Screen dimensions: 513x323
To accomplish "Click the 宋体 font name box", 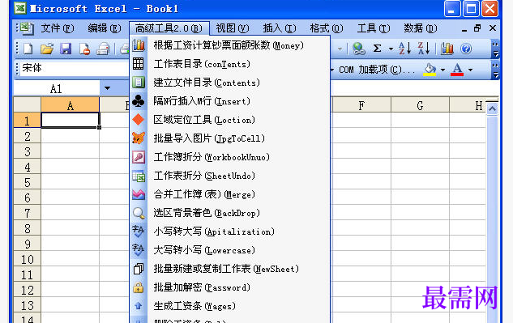I will click(x=75, y=68).
